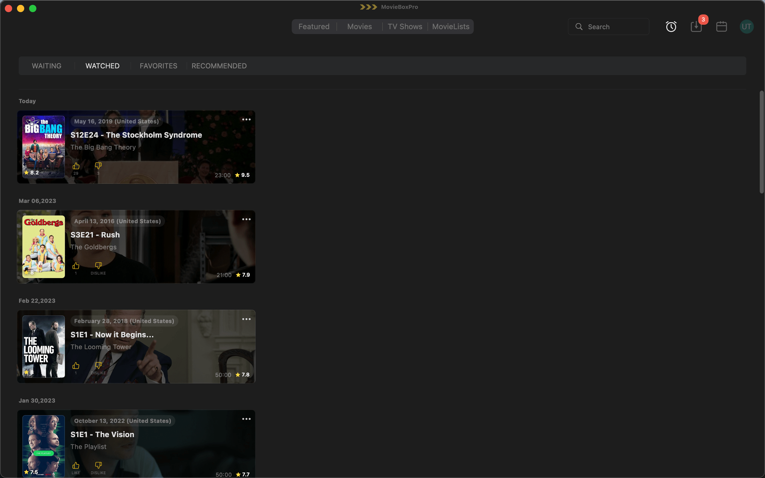The height and width of the screenshot is (478, 765).
Task: Open options menu on Big Bang Theory card
Action: 246,119
